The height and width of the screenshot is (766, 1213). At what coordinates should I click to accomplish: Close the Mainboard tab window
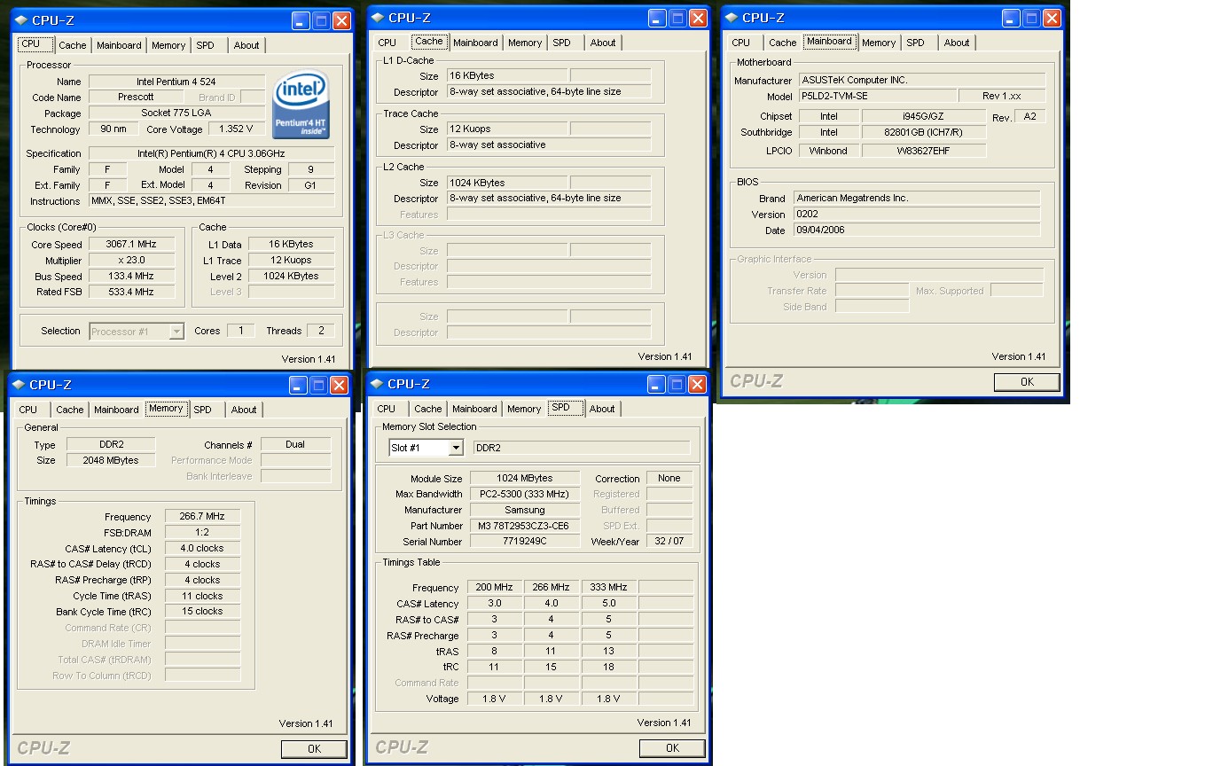click(x=1052, y=18)
